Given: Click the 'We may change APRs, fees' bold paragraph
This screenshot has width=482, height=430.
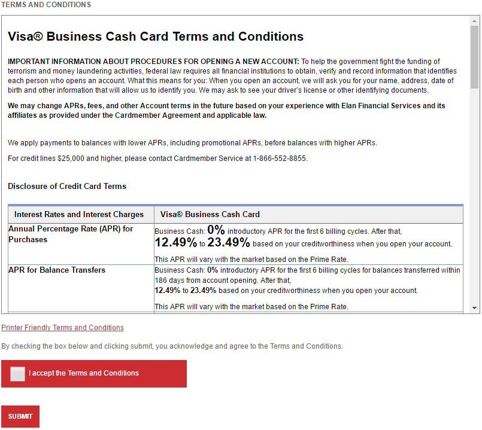Looking at the screenshot, I should (226, 111).
